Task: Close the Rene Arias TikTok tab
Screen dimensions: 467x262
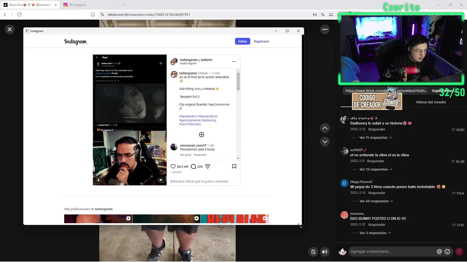Action: [x=55, y=5]
